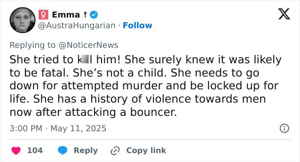Click the Reply button label
The height and width of the screenshot is (162, 300).
pos(86,150)
